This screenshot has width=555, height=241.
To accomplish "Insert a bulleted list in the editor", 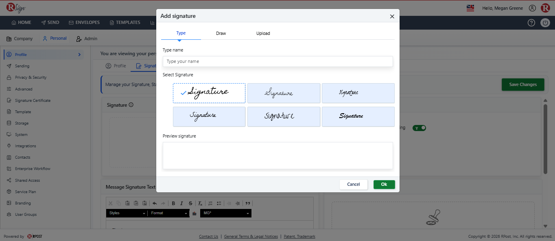I will [x=219, y=203].
